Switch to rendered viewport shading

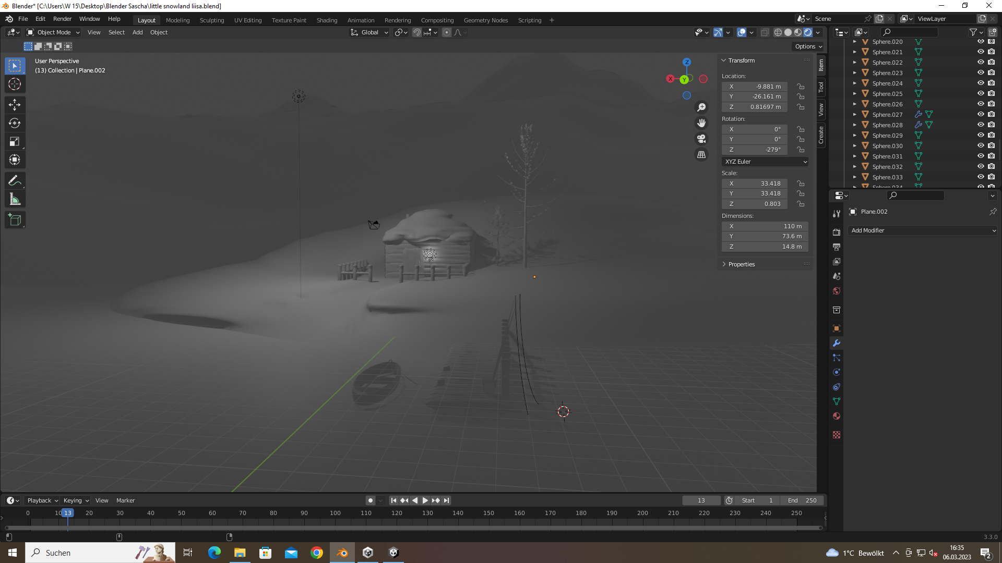pyautogui.click(x=808, y=32)
